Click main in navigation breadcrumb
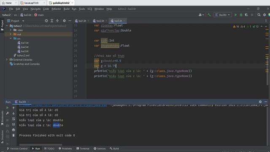The width and height of the screenshot is (270, 152). (39, 15)
